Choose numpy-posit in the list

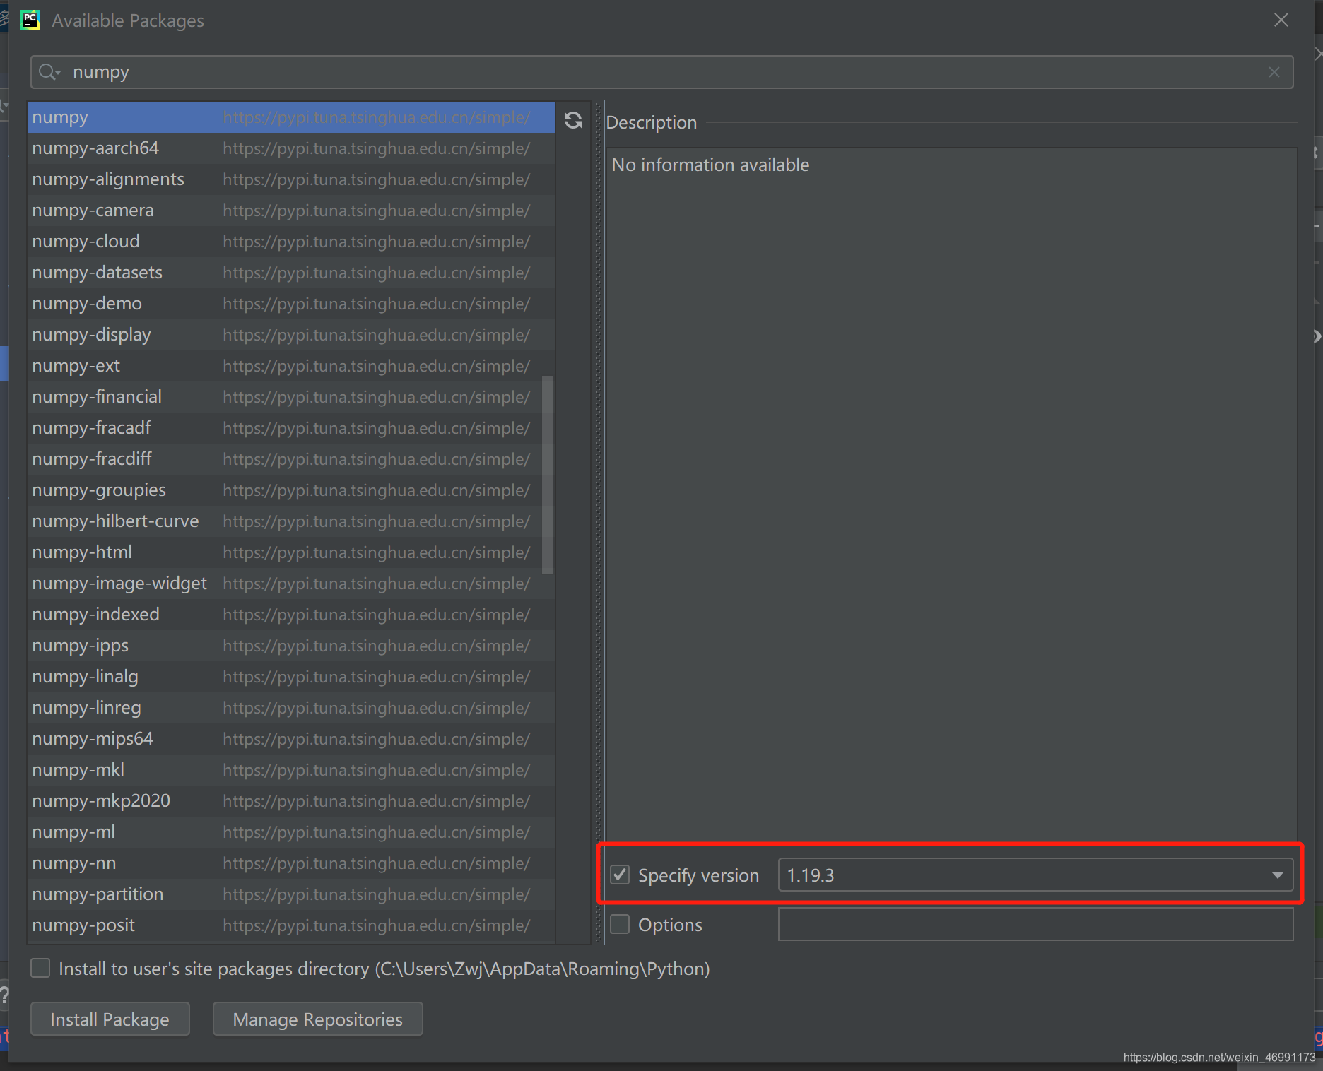[x=291, y=925]
